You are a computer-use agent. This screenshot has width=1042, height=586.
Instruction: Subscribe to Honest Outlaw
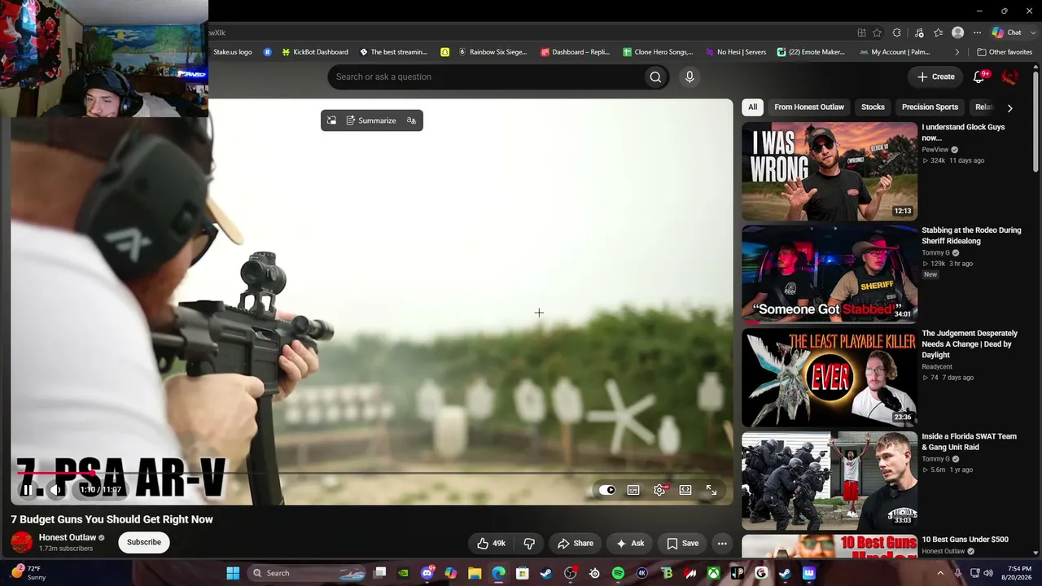tap(144, 542)
